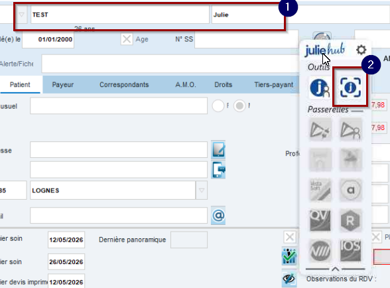Open dropdown left of TEST name field

pyautogui.click(x=22, y=15)
